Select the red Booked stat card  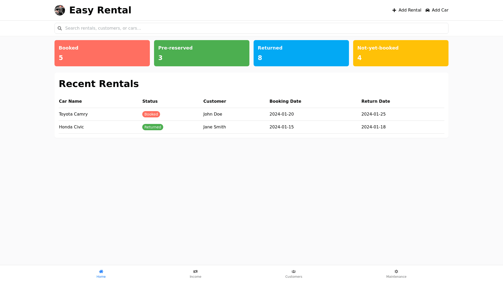point(102,53)
